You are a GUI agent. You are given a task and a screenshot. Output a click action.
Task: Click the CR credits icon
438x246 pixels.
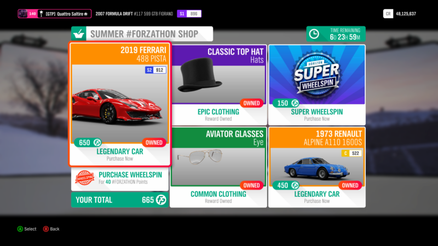point(388,14)
